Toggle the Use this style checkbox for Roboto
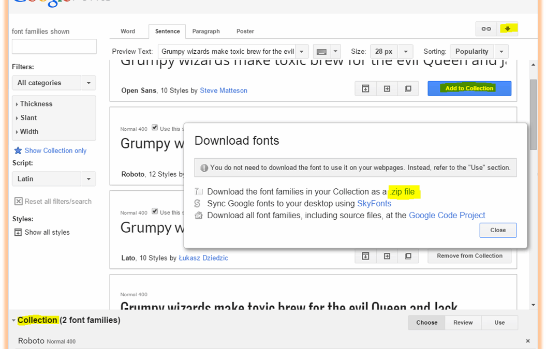Image resolution: width=546 pixels, height=349 pixels. pyautogui.click(x=155, y=128)
